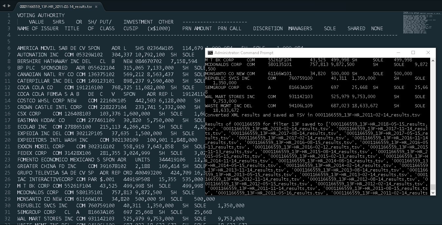
Task: Click 'M T BK CORP' in Command Prompt
Action: tap(220, 60)
